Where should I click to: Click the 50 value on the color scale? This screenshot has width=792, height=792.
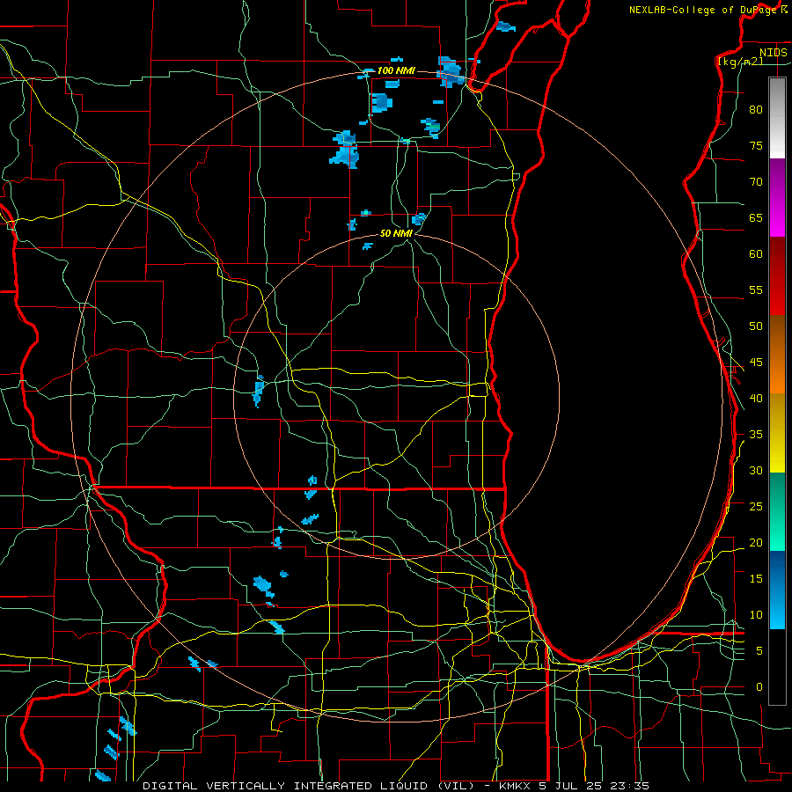756,326
